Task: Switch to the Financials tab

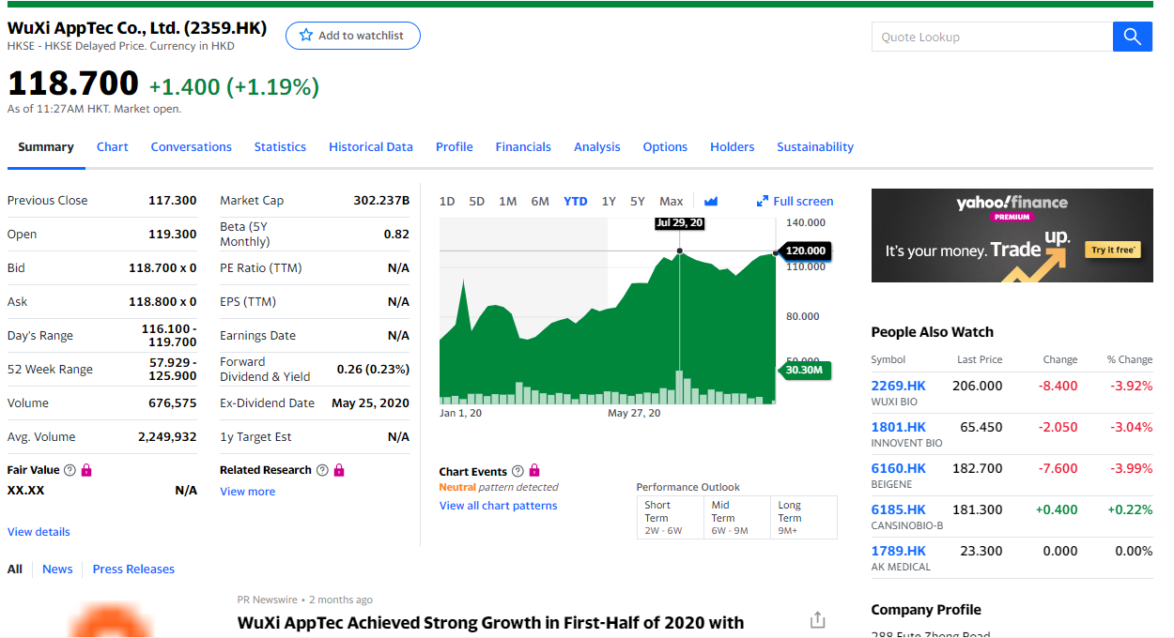Action: [x=523, y=146]
